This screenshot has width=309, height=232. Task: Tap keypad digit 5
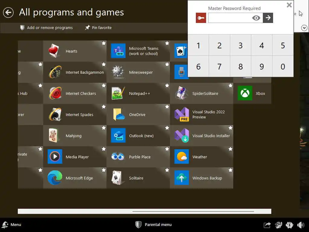click(x=283, y=45)
